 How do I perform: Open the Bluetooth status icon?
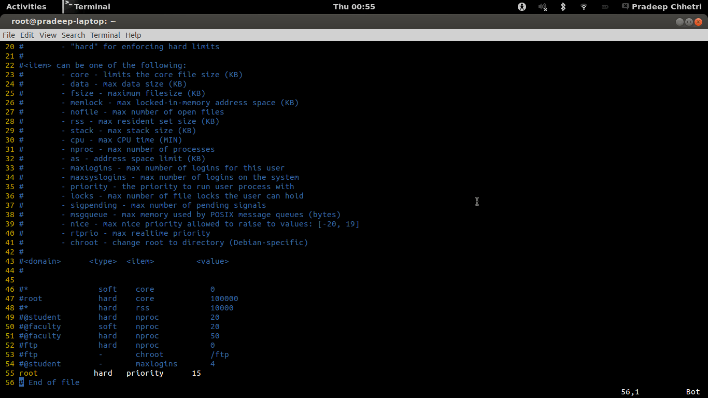(563, 7)
